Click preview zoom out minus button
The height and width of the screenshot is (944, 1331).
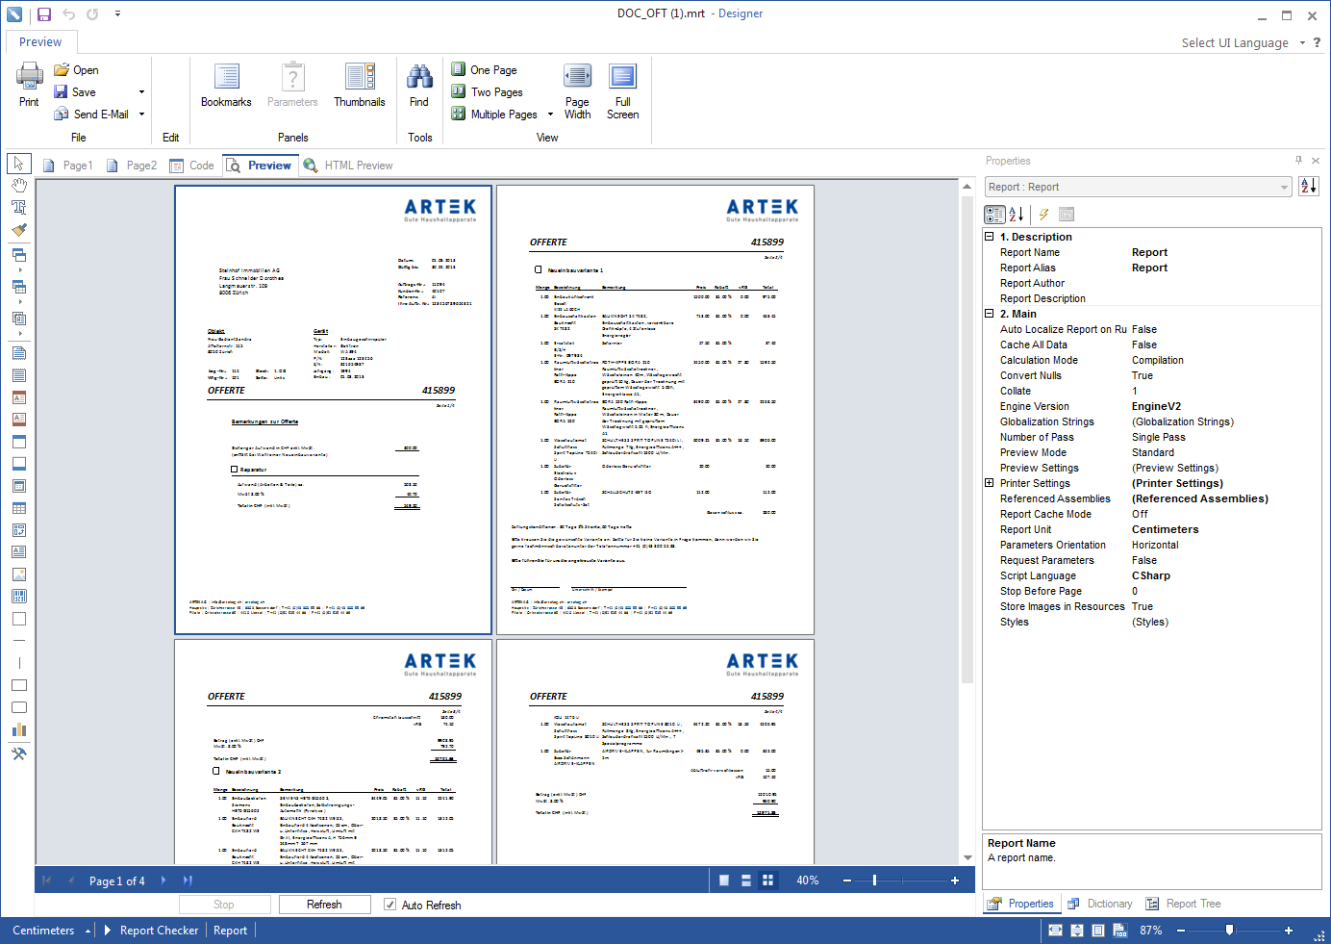[847, 880]
